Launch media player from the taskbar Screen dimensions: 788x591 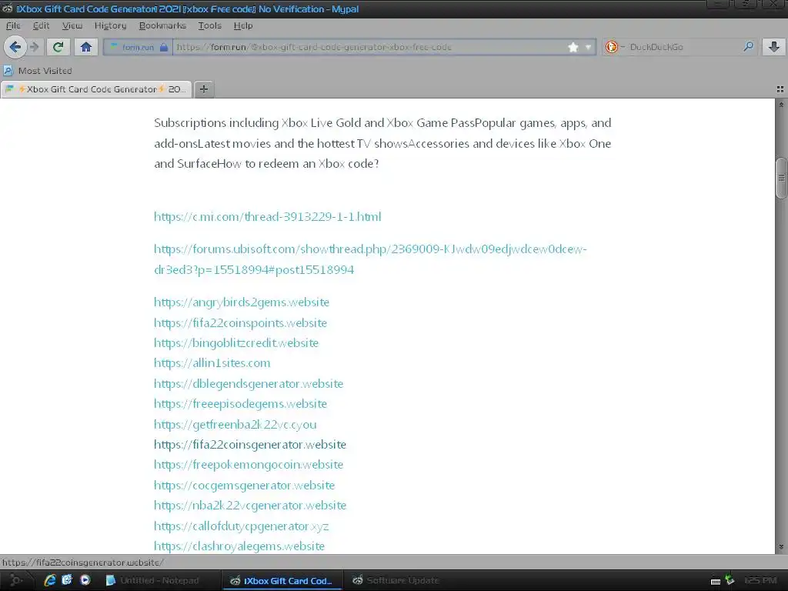point(85,580)
